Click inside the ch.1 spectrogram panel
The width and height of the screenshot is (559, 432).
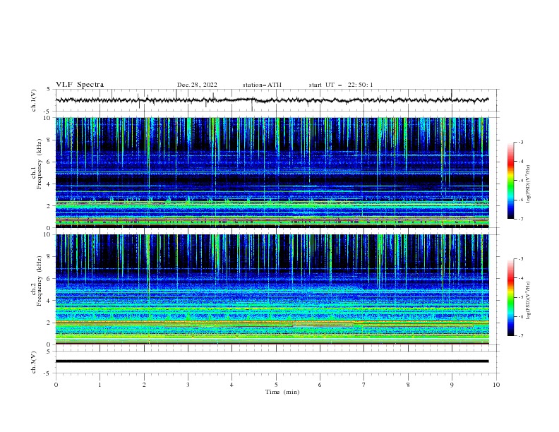(272, 172)
